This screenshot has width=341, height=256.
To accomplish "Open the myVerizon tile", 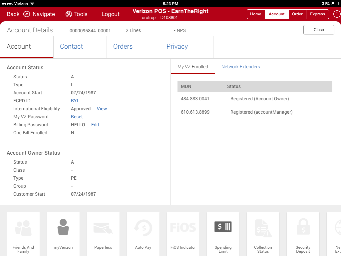I will pyautogui.click(x=63, y=234).
